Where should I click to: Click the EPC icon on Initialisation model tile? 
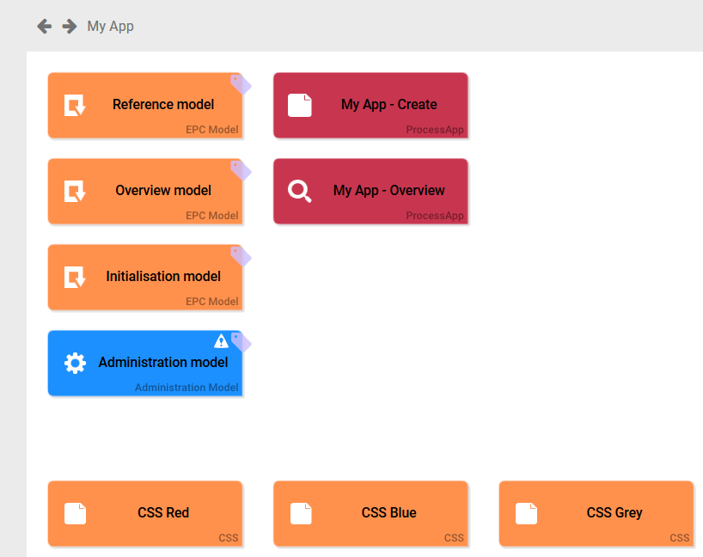[74, 277]
